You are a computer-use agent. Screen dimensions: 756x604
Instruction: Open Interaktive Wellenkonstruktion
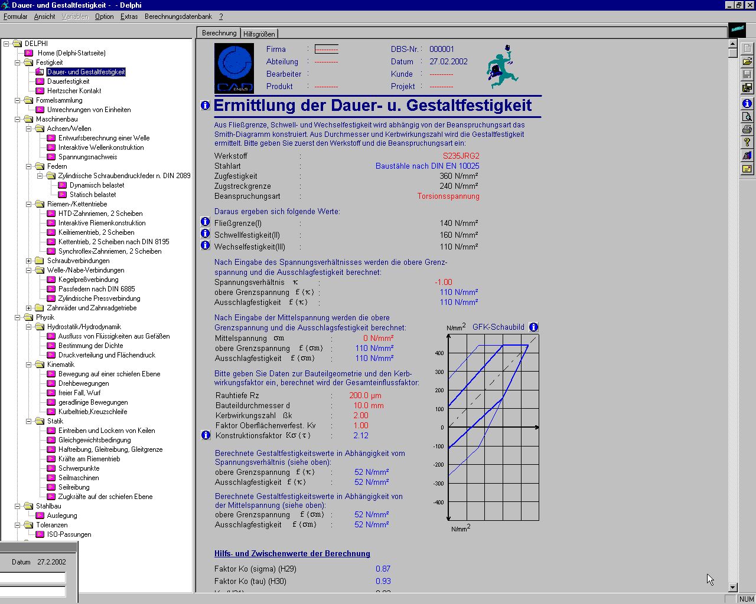[101, 147]
